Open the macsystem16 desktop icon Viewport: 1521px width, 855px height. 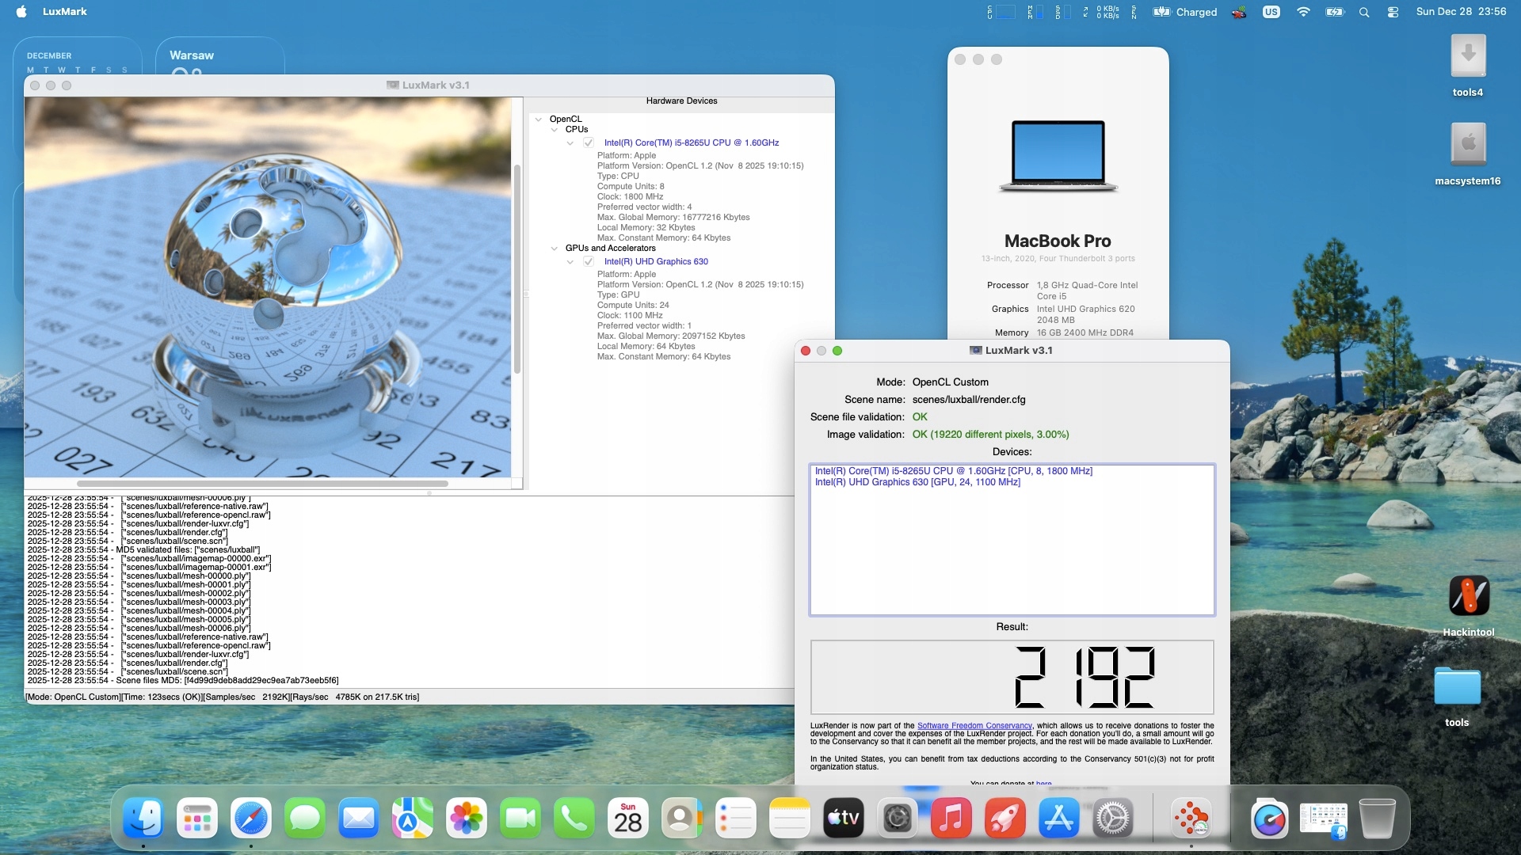point(1467,145)
